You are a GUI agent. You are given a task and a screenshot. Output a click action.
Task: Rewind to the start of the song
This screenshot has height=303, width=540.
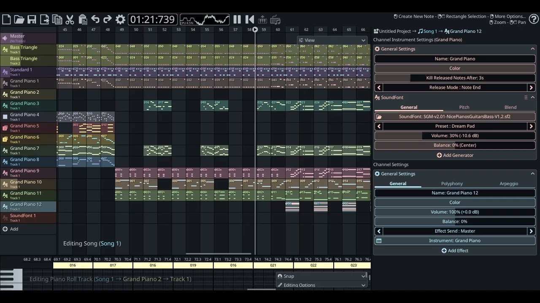click(250, 19)
